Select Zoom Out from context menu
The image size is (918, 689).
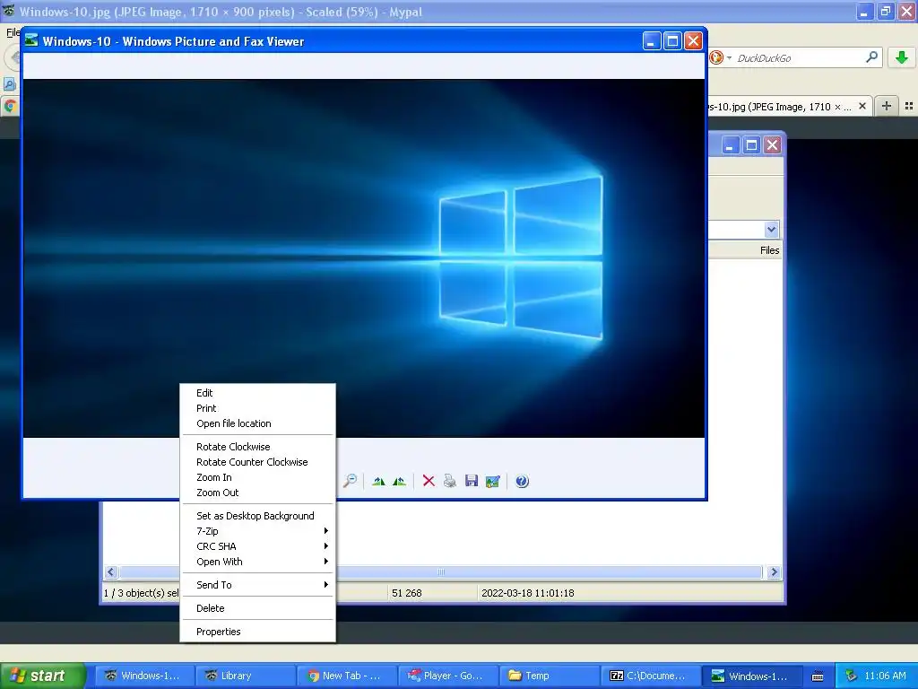pos(257,493)
